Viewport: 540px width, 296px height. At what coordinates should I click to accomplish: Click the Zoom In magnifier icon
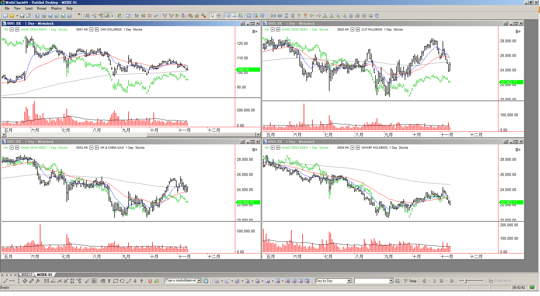tap(338, 16)
